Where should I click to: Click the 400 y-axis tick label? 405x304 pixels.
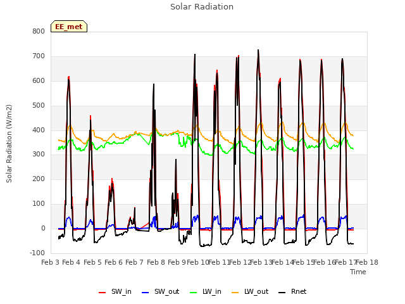(39, 130)
